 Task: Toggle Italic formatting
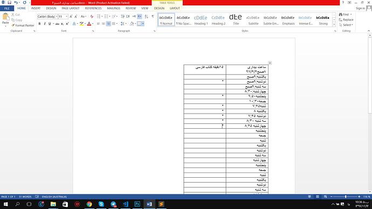[x=44, y=24]
